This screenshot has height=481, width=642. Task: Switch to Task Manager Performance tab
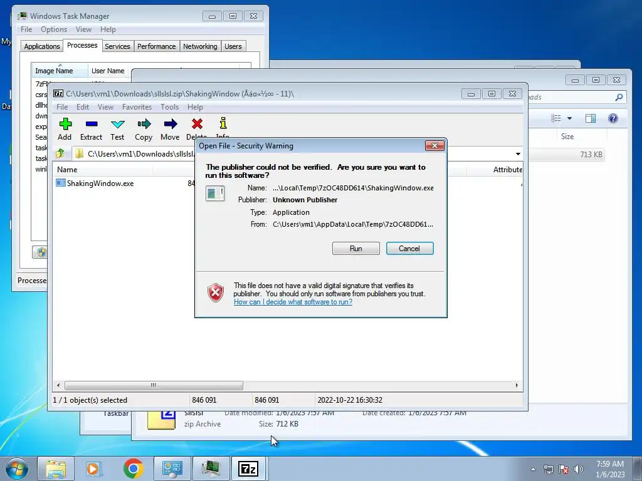click(156, 46)
